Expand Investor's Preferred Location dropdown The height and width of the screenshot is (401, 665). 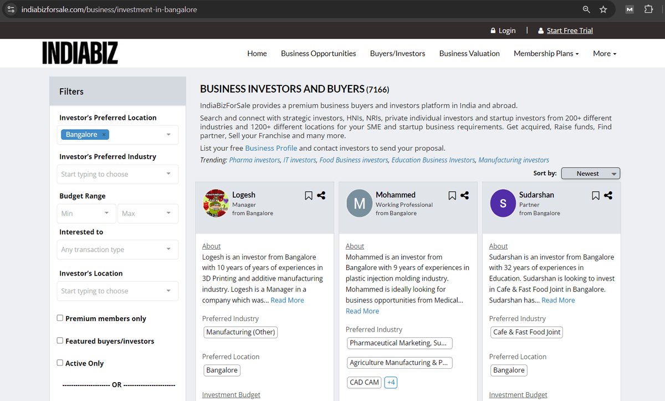tap(168, 135)
